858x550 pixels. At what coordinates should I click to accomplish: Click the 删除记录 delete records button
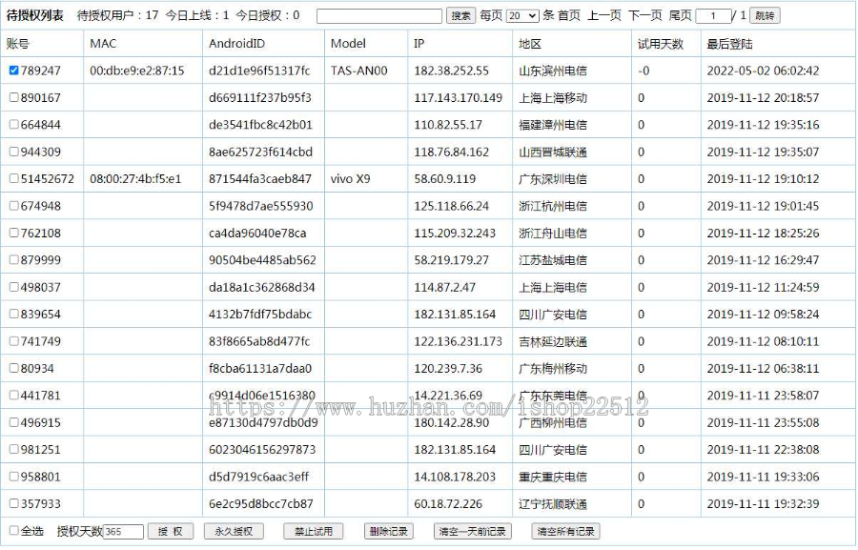tap(389, 531)
